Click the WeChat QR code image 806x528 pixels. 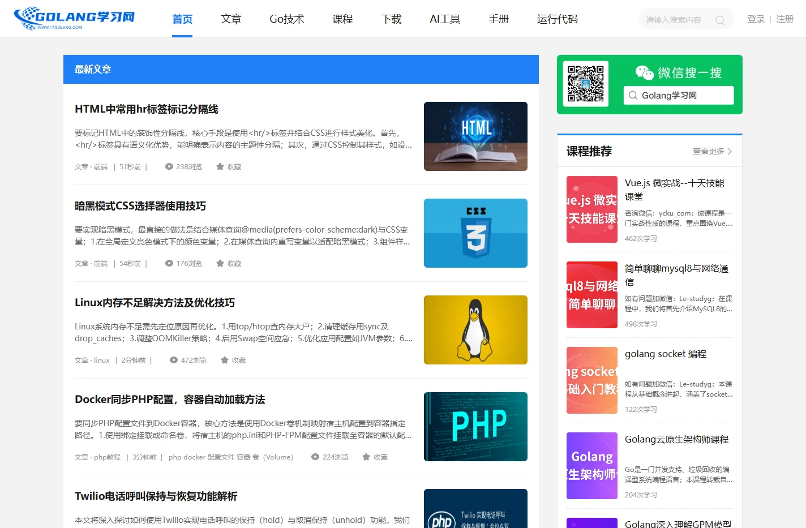586,84
